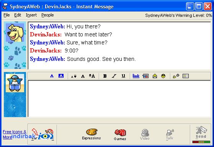Image resolution: width=214 pixels, height=147 pixels.
Task: Insert a hyperlink with the link button
Action: 136,76
